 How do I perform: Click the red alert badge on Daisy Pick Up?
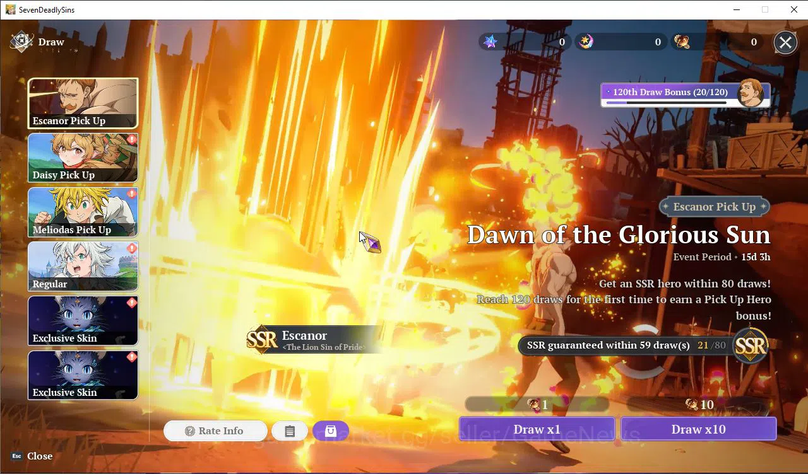click(132, 140)
